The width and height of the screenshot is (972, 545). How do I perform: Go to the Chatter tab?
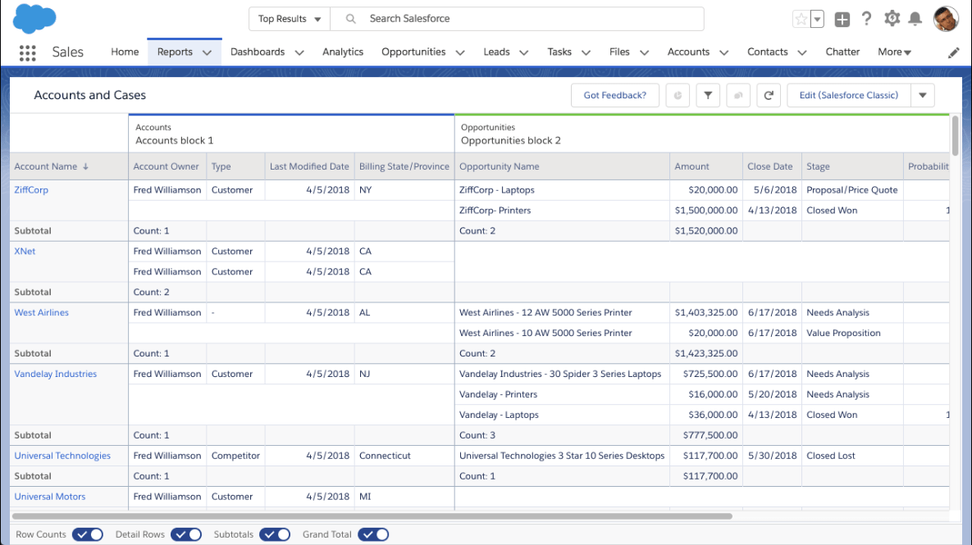pos(842,52)
